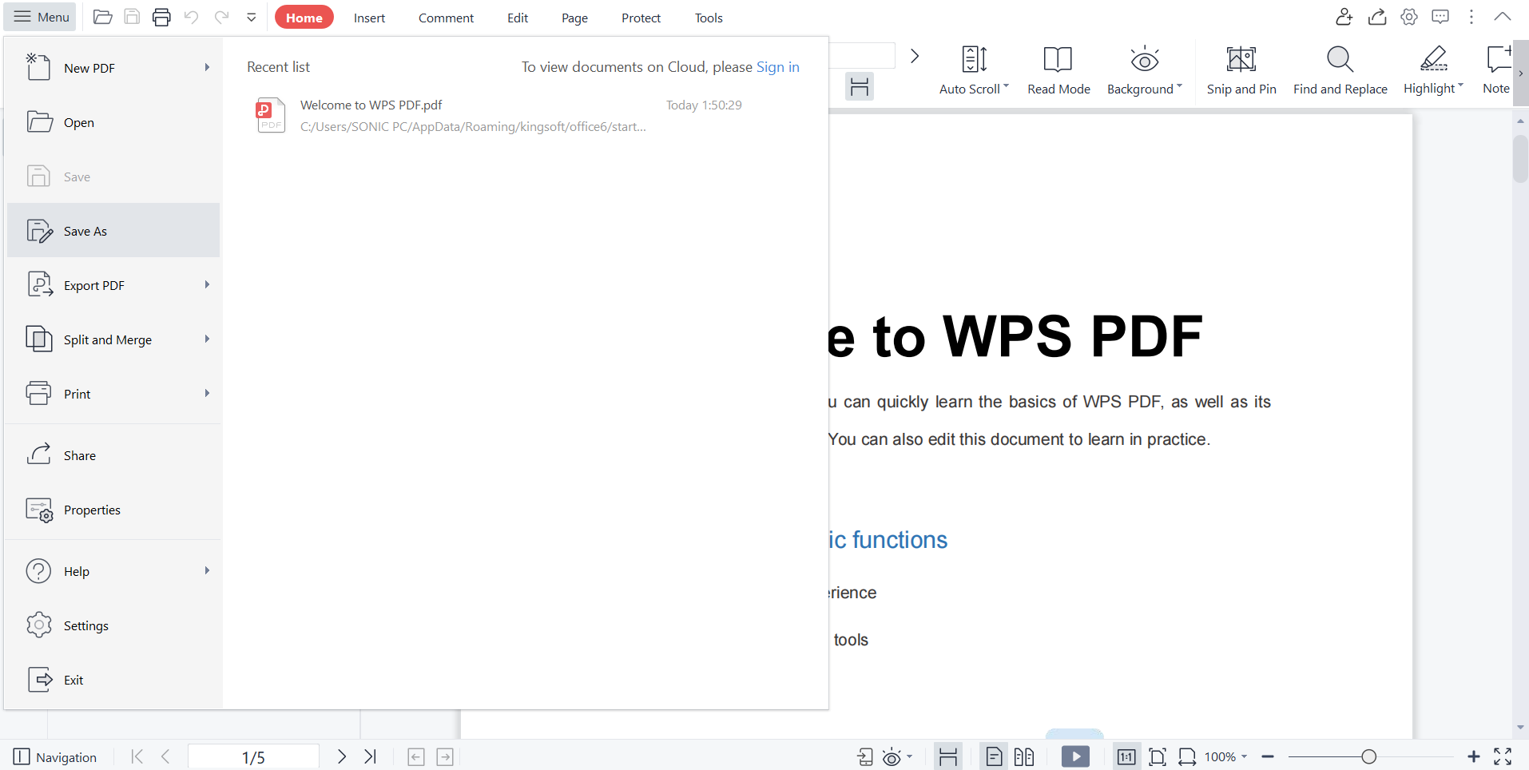This screenshot has height=770, width=1529.
Task: Switch to the Edit tab
Action: [518, 18]
